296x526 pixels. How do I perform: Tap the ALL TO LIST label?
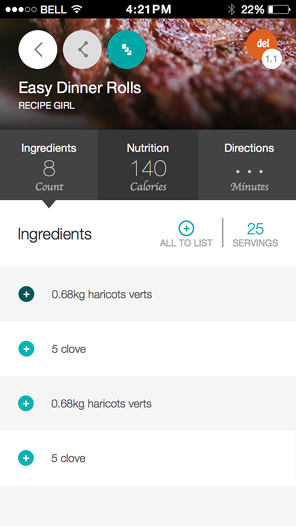click(x=186, y=243)
